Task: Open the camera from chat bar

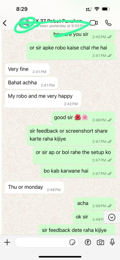Action: (100, 242)
